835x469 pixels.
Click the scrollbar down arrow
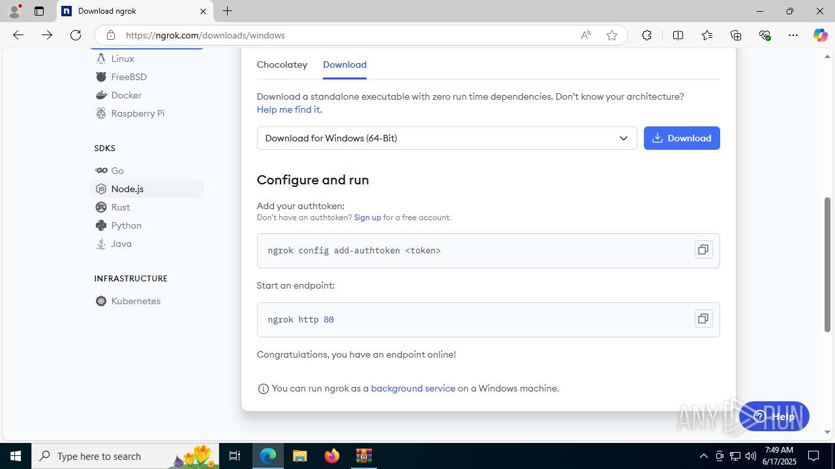(828, 432)
